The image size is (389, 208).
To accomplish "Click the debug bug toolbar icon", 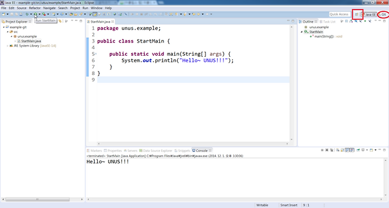I will [27, 14].
